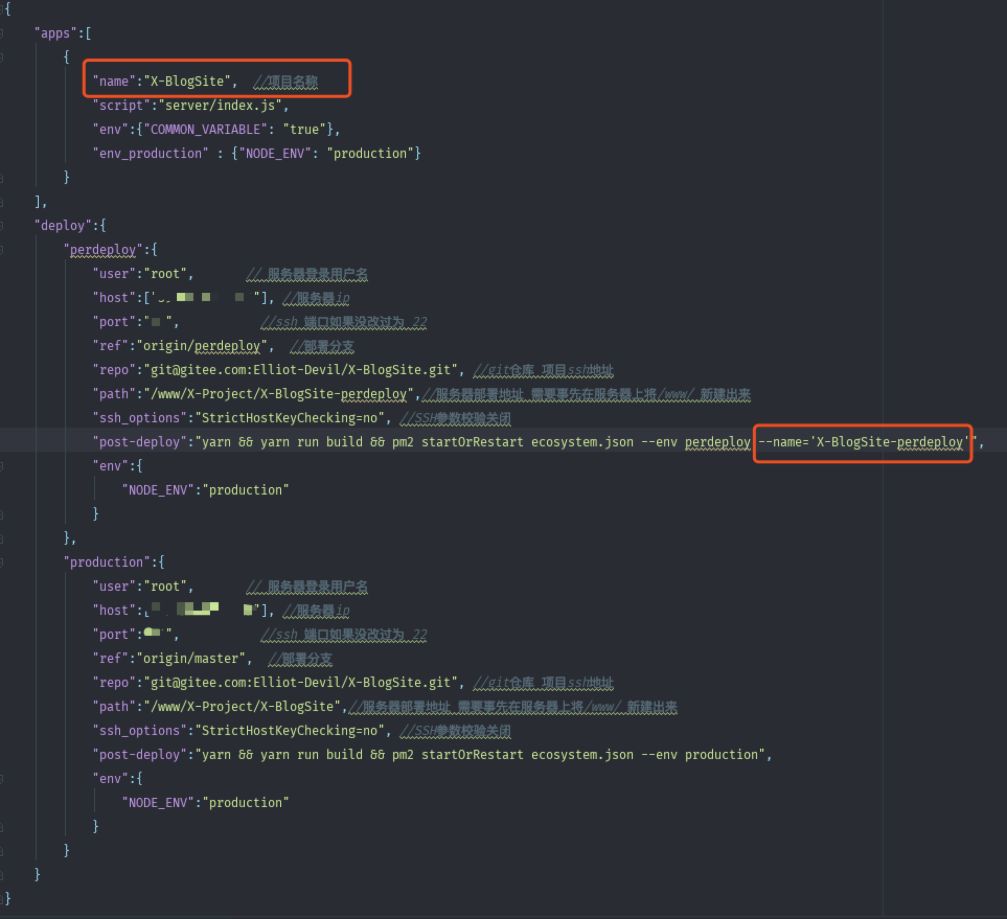This screenshot has height=919, width=1007.
Task: Click the "apps" key at the top
Action: (x=55, y=33)
